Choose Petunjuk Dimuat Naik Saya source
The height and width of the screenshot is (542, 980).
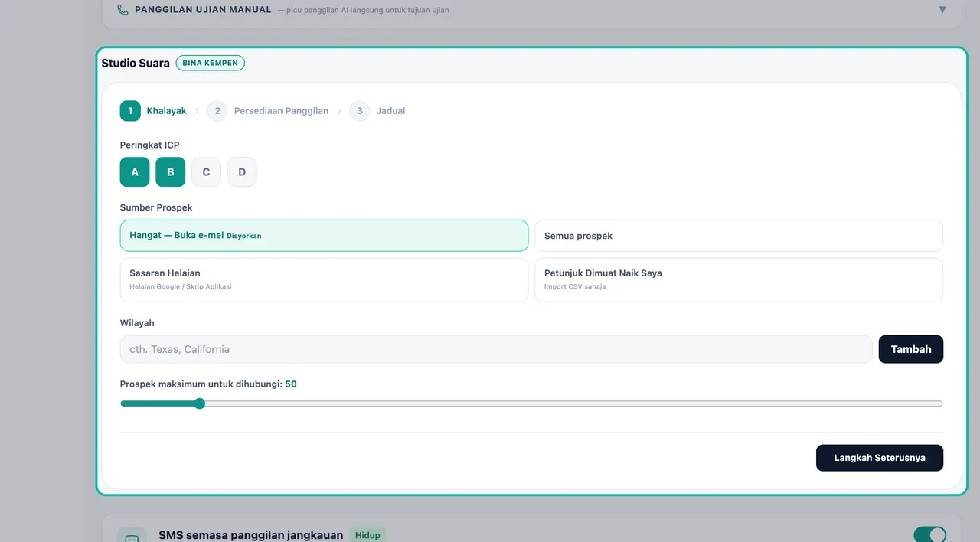pyautogui.click(x=739, y=280)
